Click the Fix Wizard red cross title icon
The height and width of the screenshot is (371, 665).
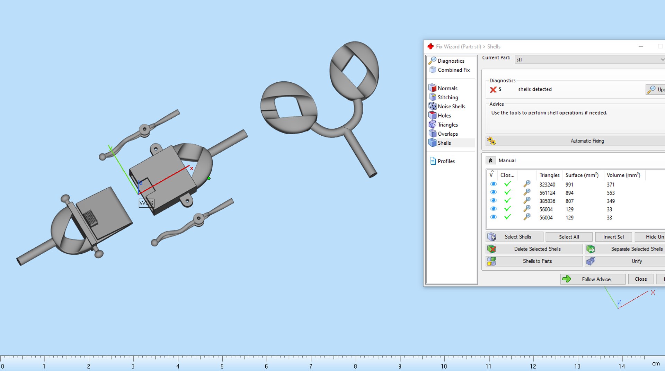point(431,46)
